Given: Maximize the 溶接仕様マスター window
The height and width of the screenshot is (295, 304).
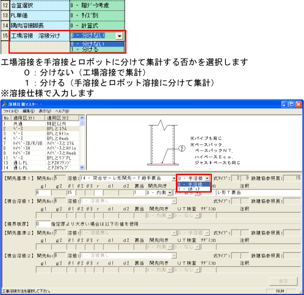Looking at the screenshot, I should (x=292, y=104).
